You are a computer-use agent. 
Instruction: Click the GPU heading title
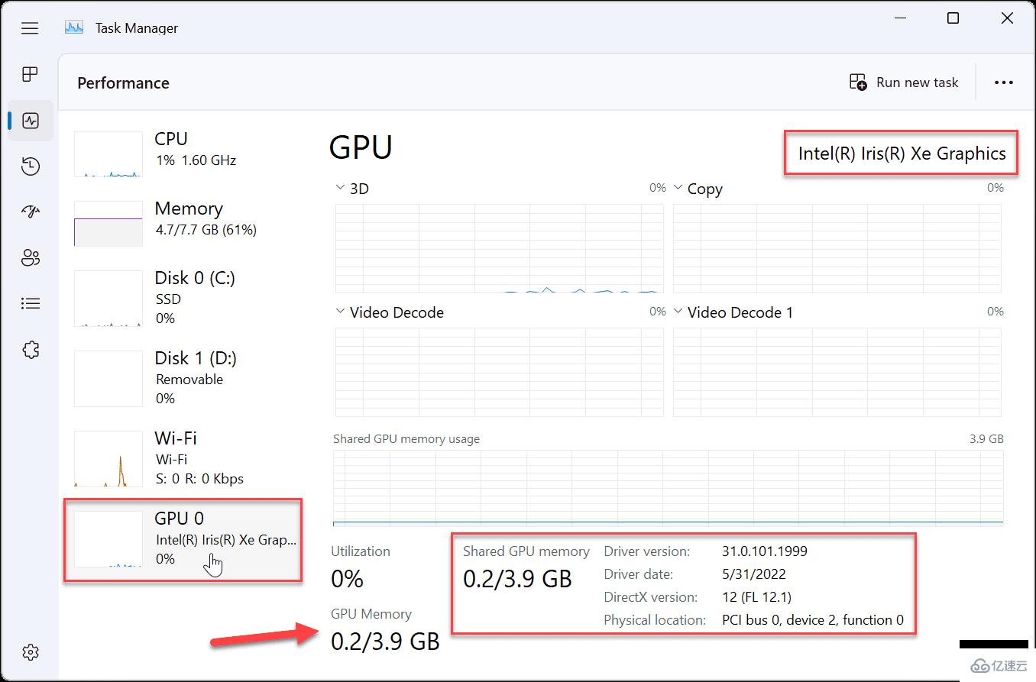(x=361, y=147)
